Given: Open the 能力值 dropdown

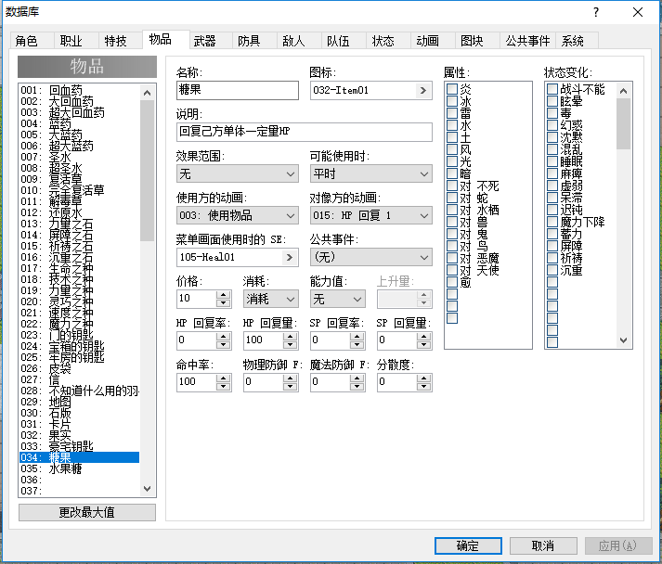Looking at the screenshot, I should coord(337,299).
